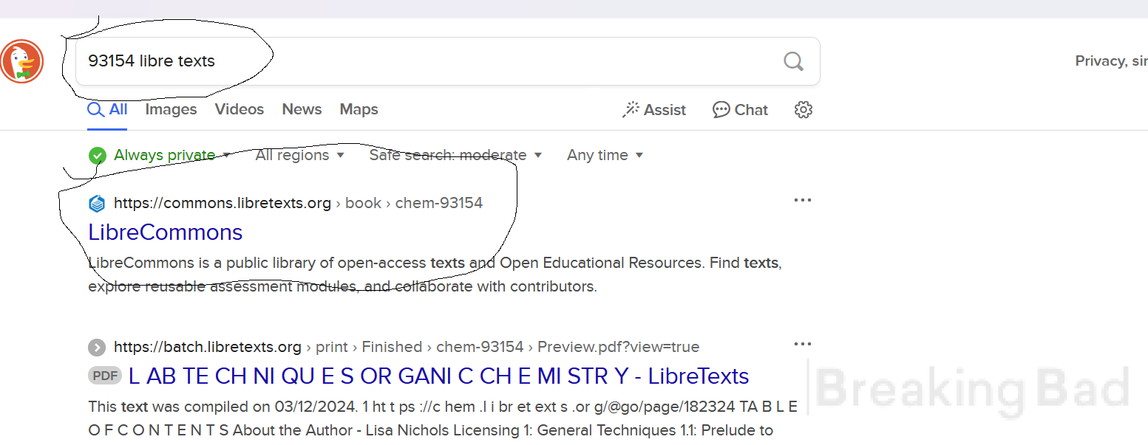Open three-dot menu for LibreCommons result
This screenshot has height=445, width=1148.
tap(803, 200)
